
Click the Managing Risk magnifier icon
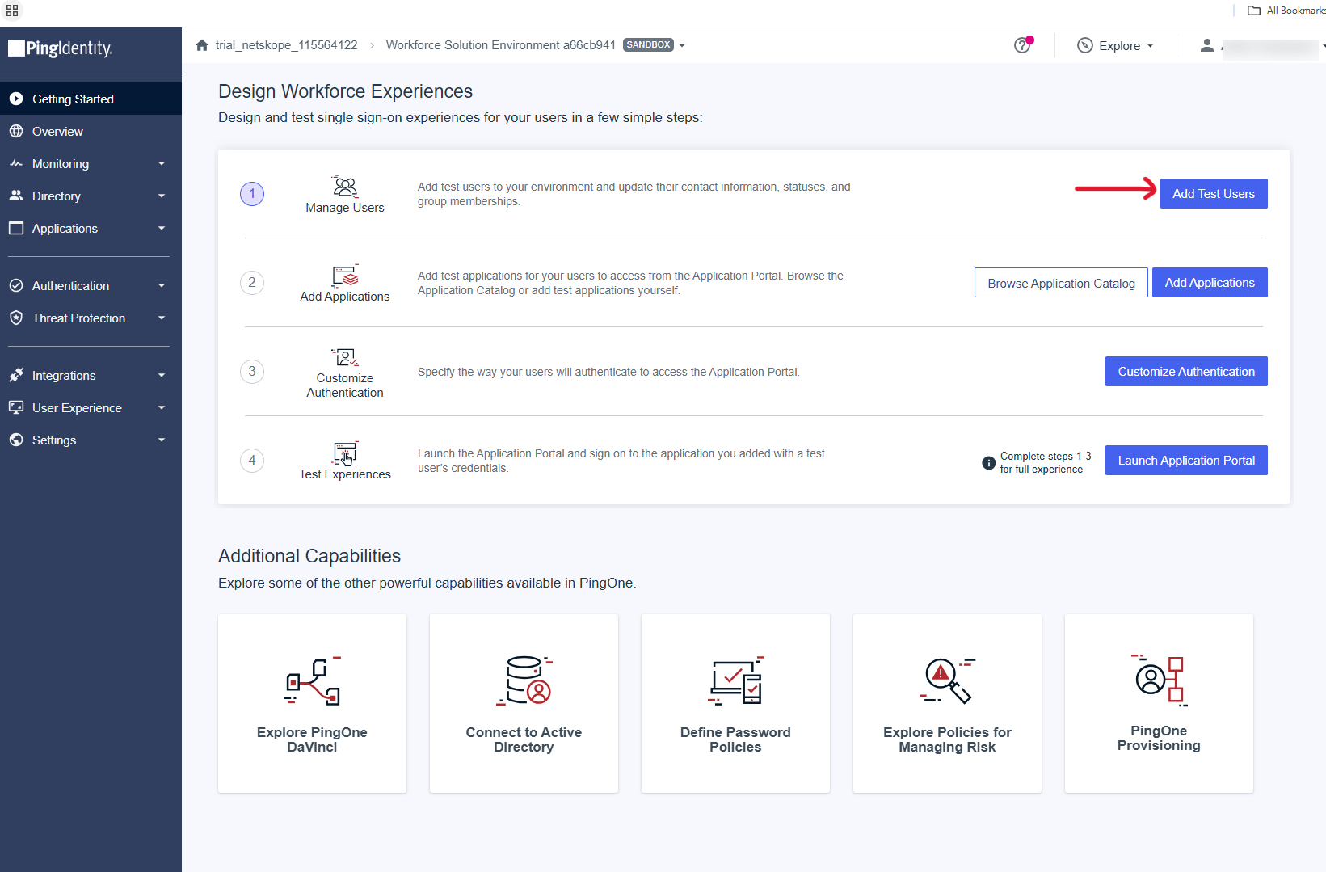point(948,681)
